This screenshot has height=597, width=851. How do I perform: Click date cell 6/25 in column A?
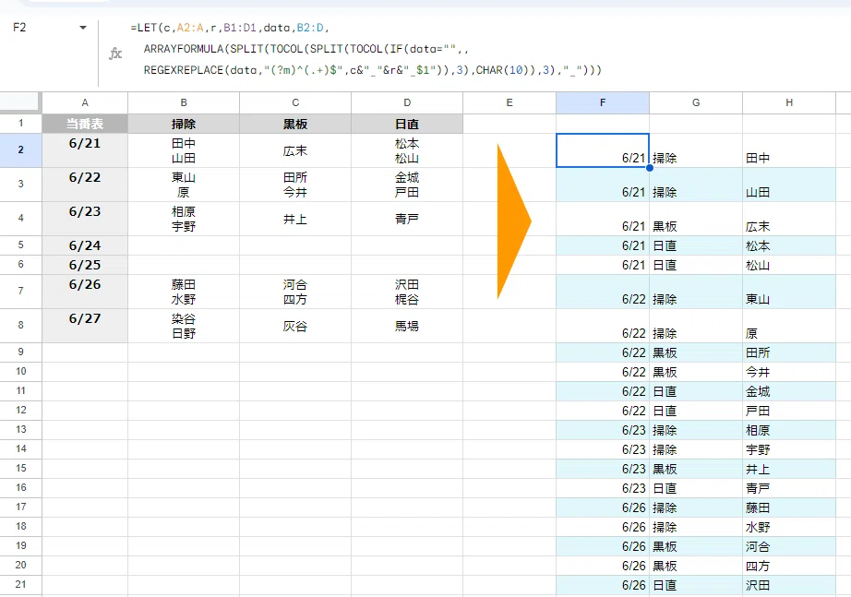coord(85,266)
